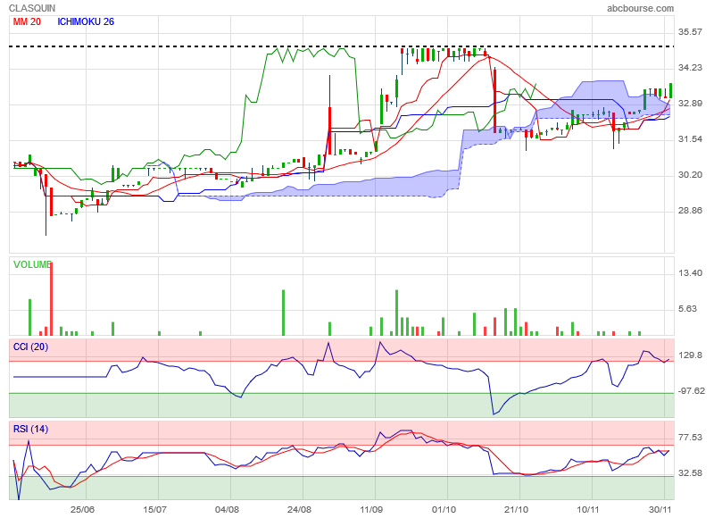
Task: Click the 77.53 RSI axis value
Action: tap(690, 438)
